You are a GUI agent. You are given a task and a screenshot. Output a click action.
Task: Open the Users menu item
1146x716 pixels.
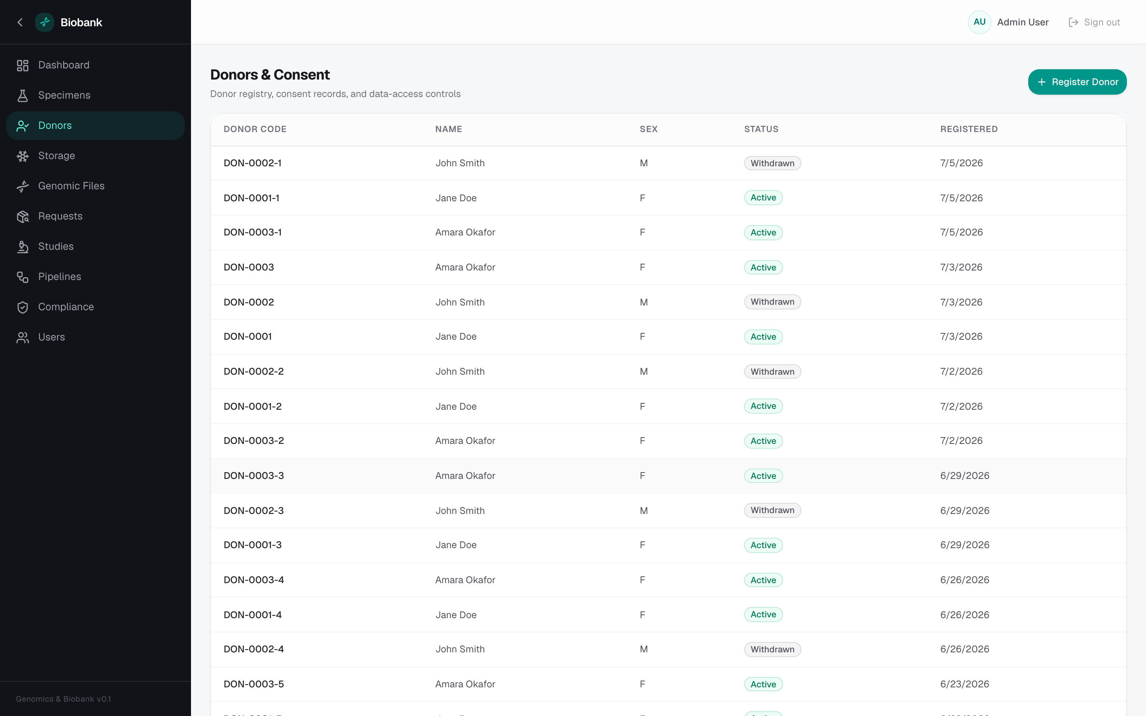click(95, 337)
